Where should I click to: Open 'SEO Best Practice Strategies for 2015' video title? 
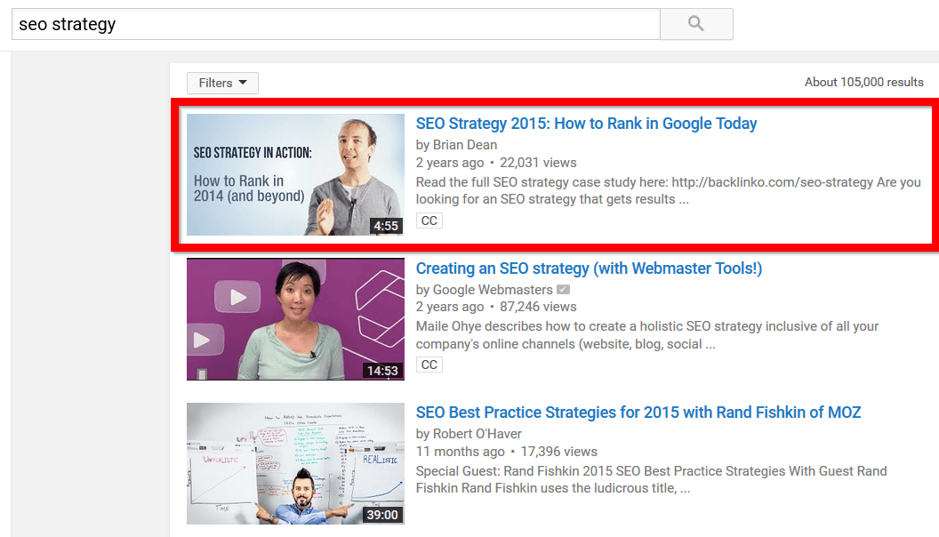(638, 413)
